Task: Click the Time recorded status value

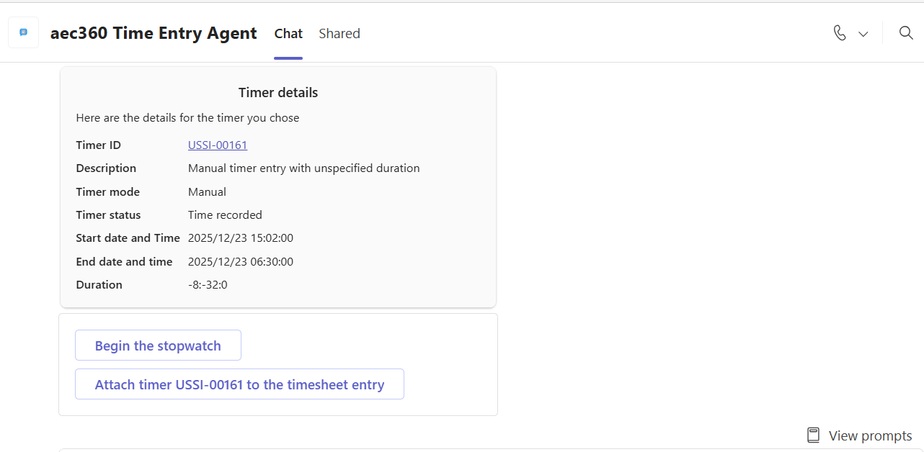Action: [225, 215]
